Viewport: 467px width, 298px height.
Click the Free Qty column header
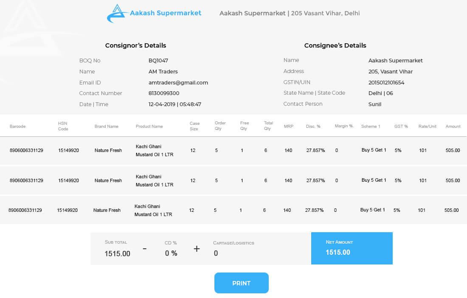[244, 126]
